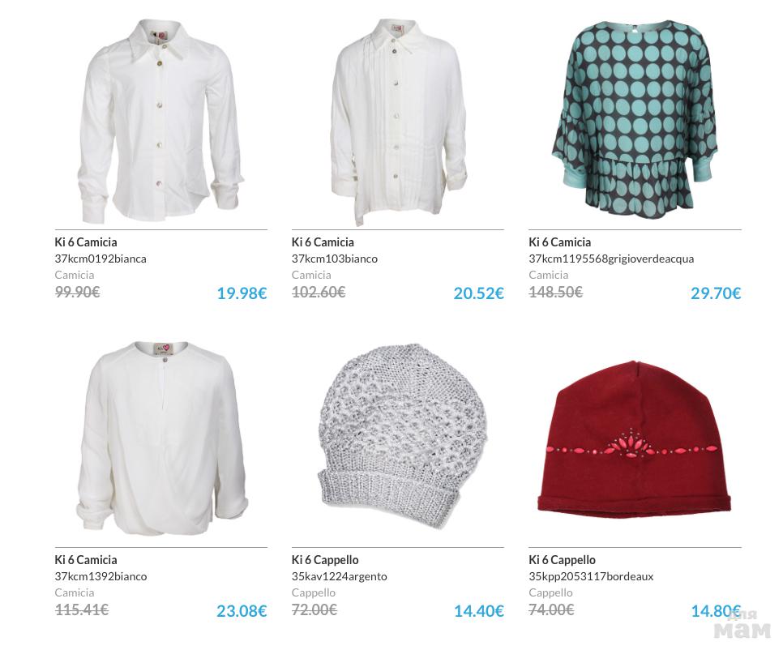Select the 23.08€ sale price
The width and height of the screenshot is (783, 650).
tap(242, 610)
